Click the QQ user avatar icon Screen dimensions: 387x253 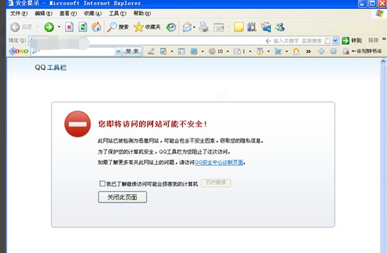(x=296, y=51)
